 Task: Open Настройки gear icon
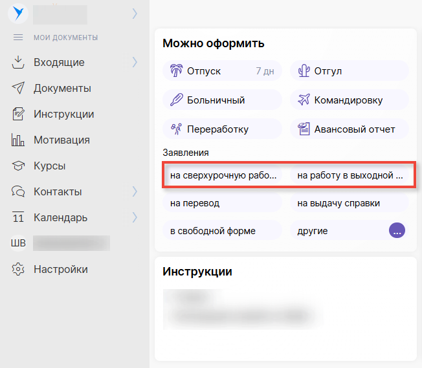click(18, 270)
